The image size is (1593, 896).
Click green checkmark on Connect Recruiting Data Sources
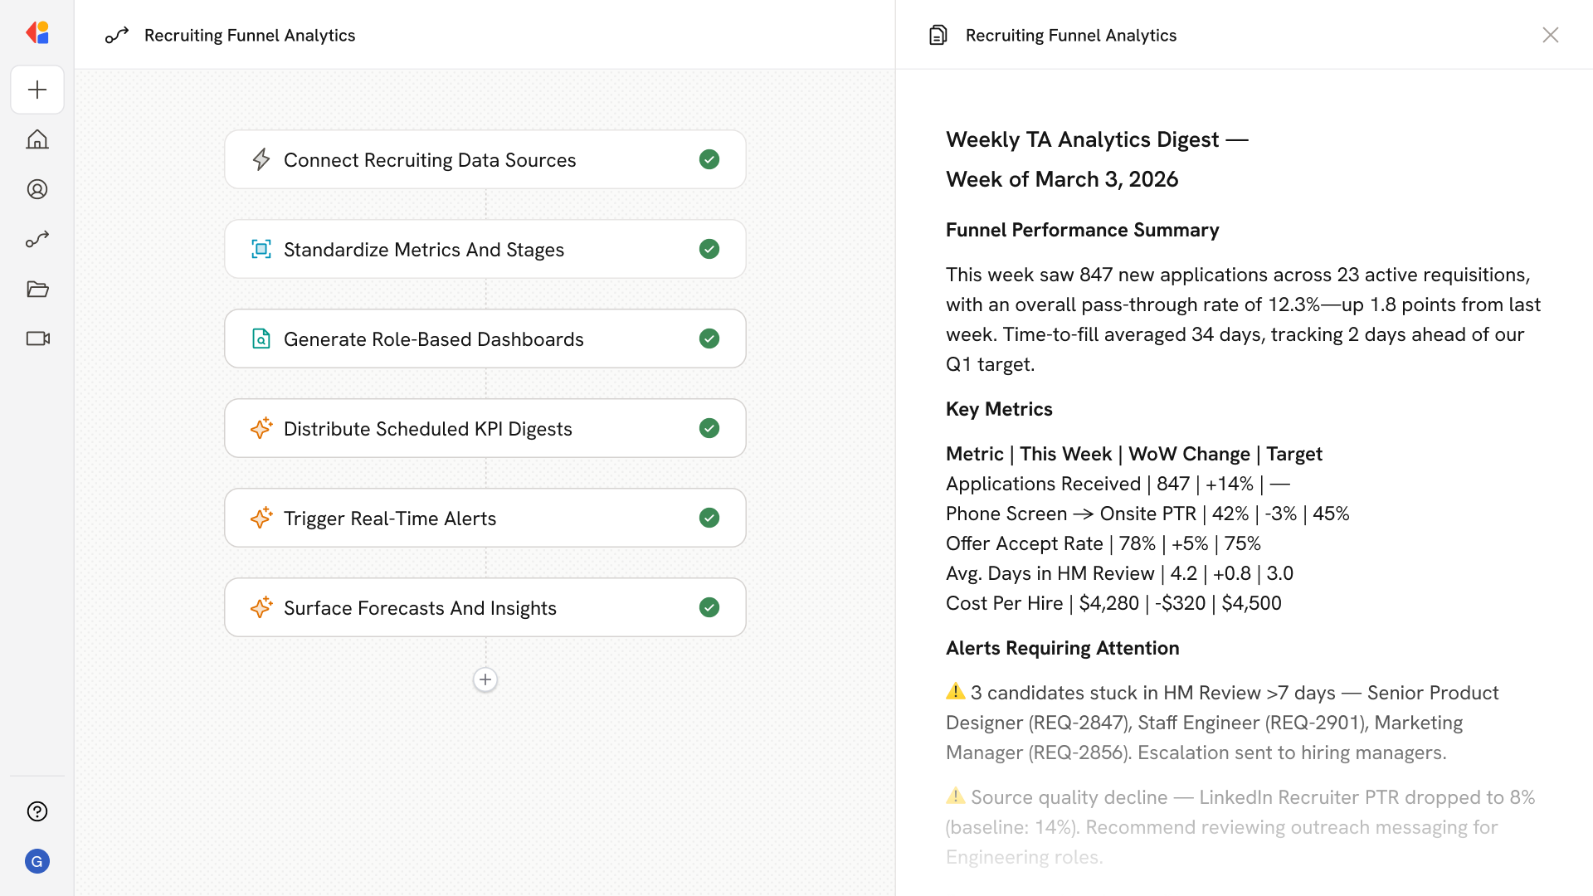click(x=709, y=159)
